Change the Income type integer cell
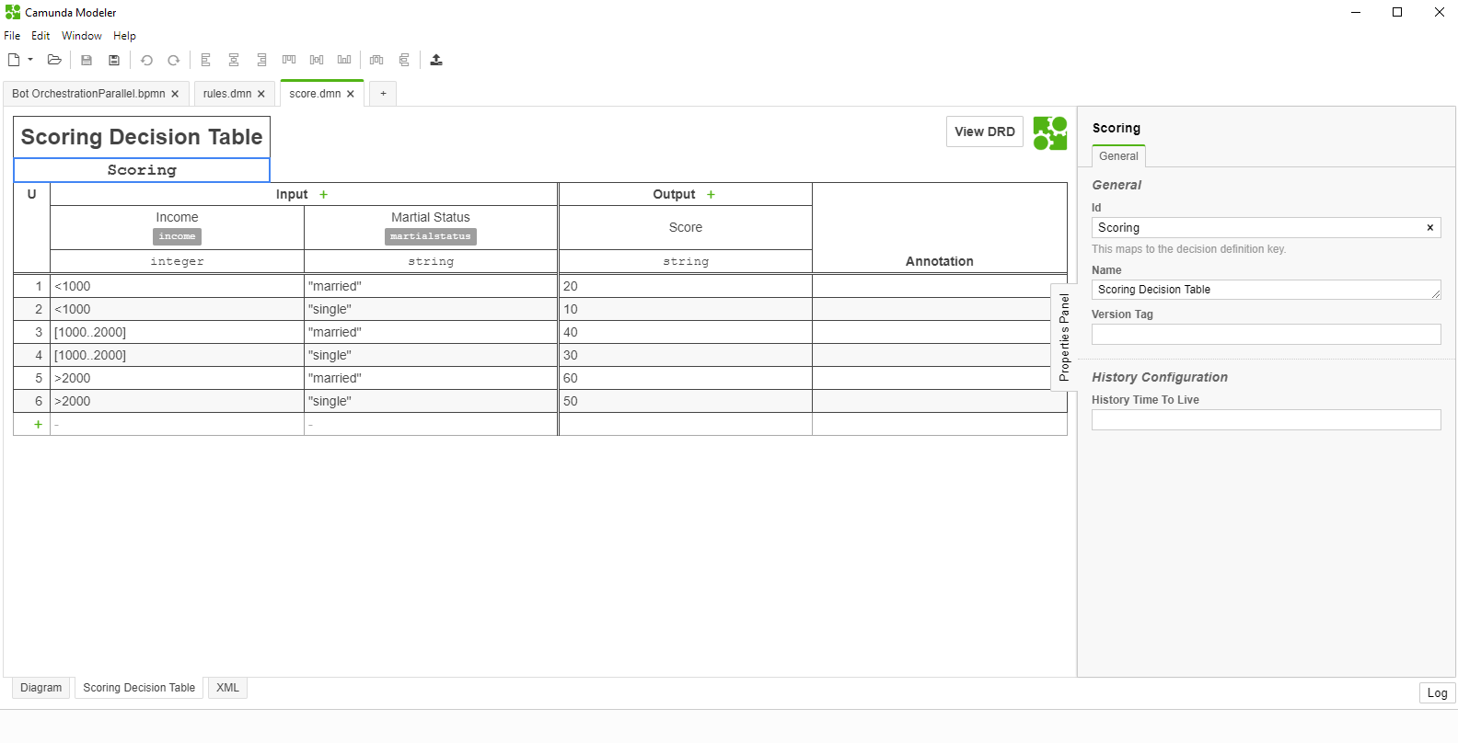1458x743 pixels. click(x=177, y=261)
